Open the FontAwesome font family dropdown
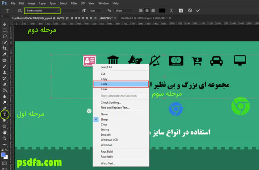This screenshot has width=259, height=170. (58, 11)
